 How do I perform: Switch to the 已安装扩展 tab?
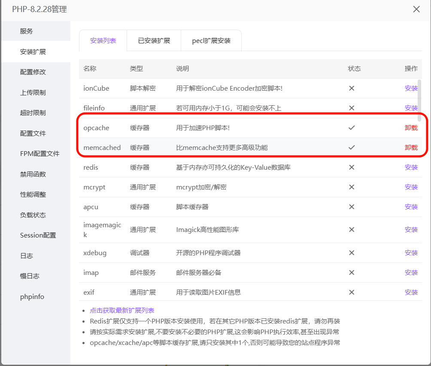[x=154, y=41]
